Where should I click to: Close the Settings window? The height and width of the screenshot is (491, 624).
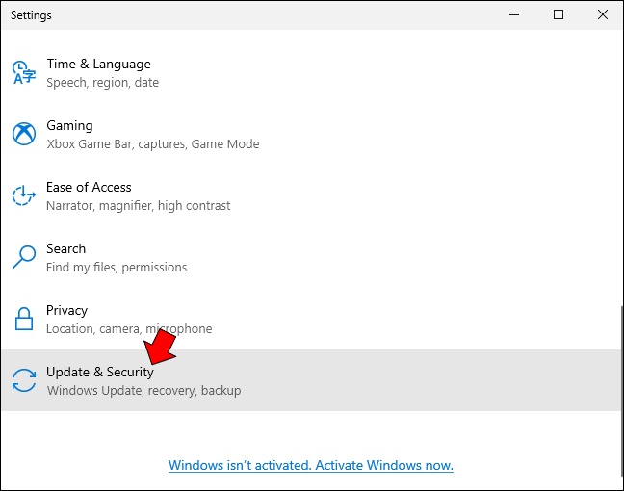click(x=602, y=14)
